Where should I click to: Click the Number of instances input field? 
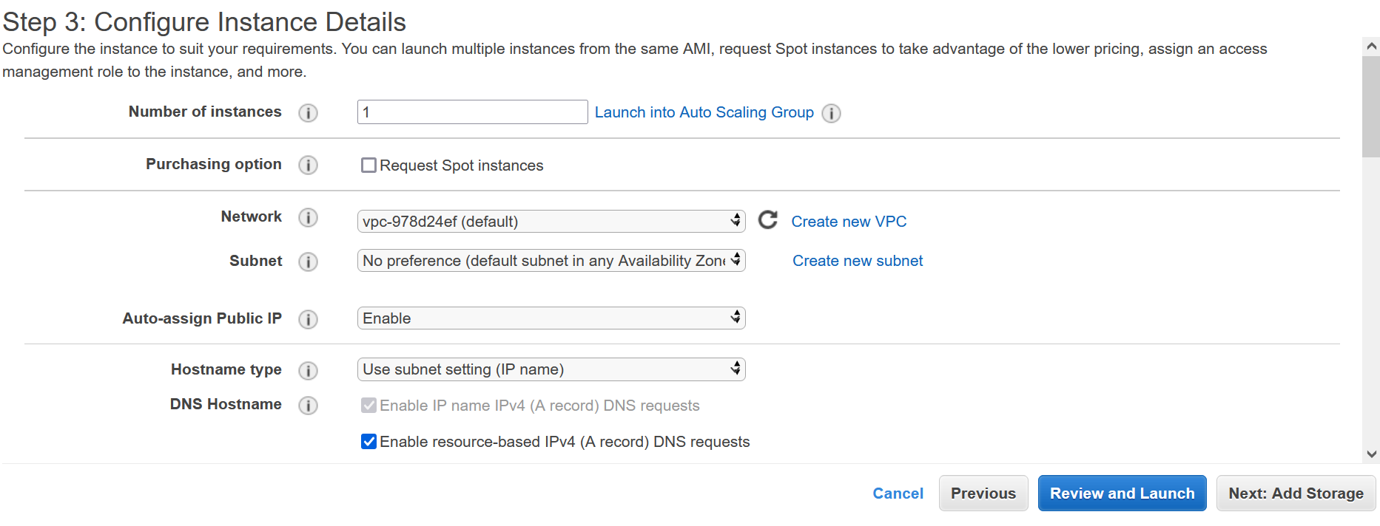[x=472, y=112]
